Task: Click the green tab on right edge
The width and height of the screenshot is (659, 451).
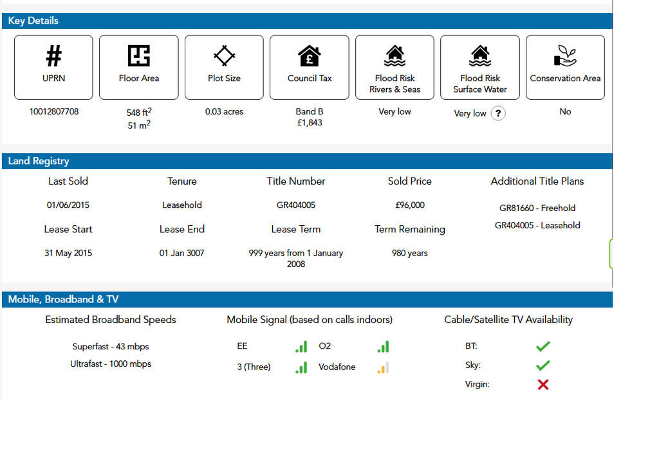Action: click(x=611, y=253)
